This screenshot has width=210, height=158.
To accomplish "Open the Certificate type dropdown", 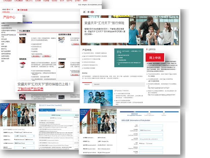I will click(151, 130).
